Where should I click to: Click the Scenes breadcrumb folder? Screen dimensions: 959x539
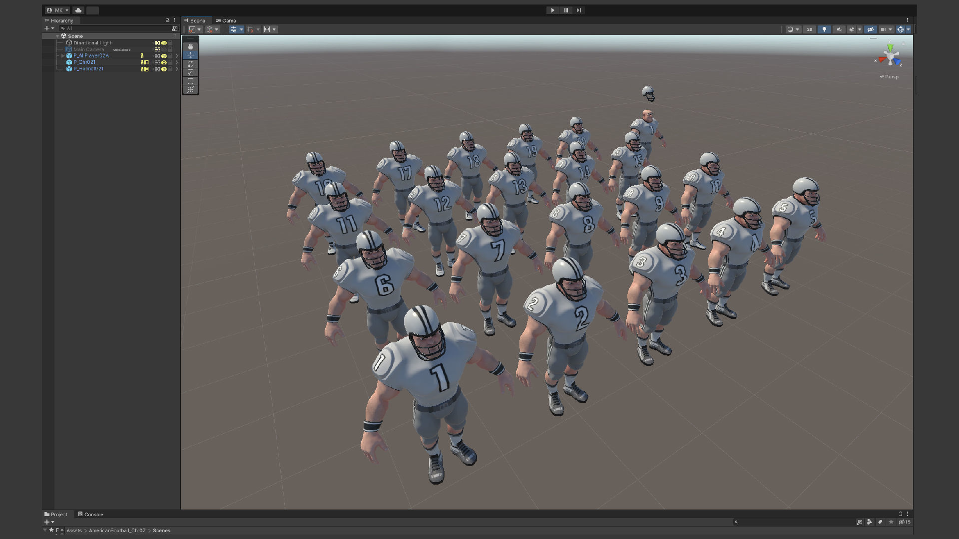pos(161,531)
